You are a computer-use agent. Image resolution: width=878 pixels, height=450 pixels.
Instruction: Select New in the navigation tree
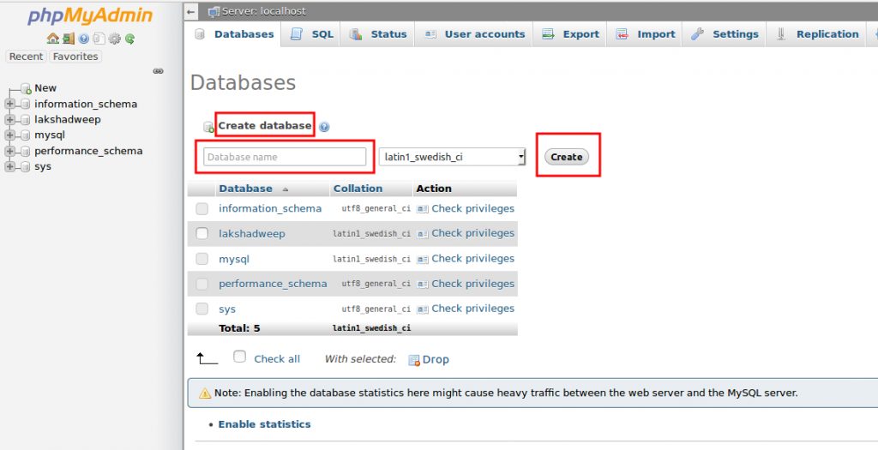coord(45,88)
